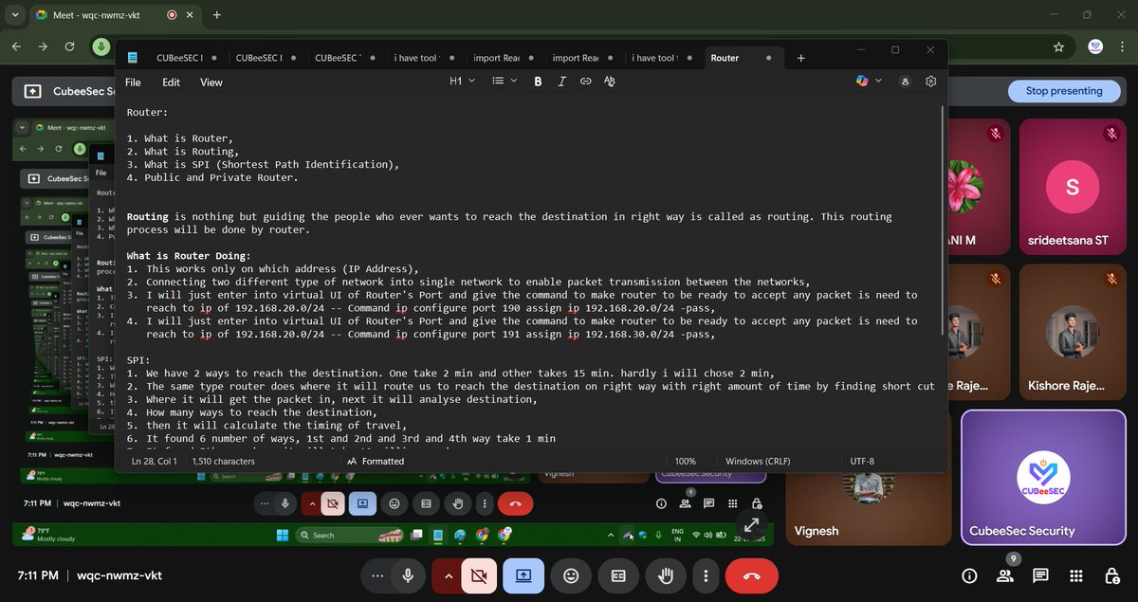Leave the call with the red hang-up button

751,575
